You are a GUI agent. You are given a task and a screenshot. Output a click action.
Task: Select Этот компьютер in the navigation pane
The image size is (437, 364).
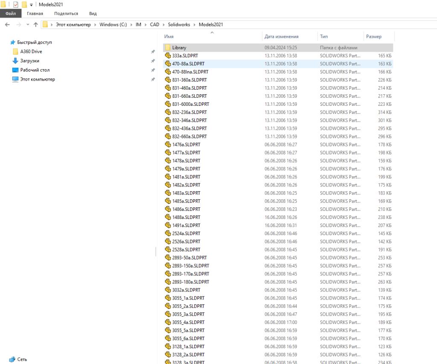pos(38,79)
